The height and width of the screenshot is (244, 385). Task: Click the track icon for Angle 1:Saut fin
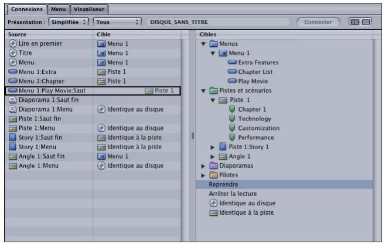(x=13, y=156)
